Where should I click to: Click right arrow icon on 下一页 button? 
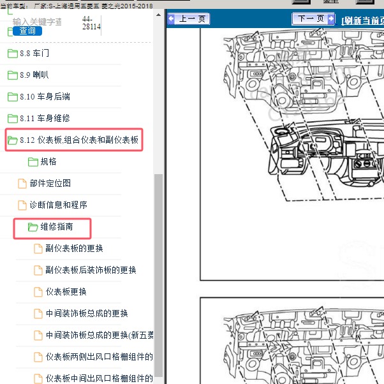coord(331,18)
